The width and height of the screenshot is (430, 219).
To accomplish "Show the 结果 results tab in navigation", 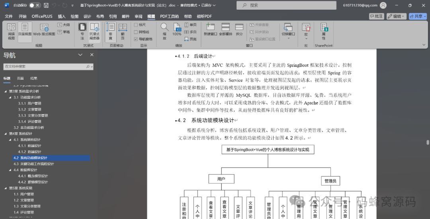I will (34, 78).
